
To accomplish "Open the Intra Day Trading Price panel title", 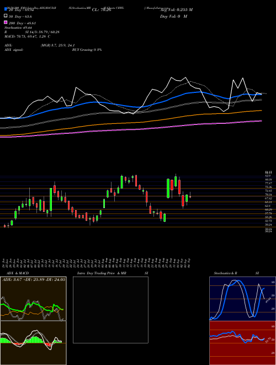I will click(102, 273).
